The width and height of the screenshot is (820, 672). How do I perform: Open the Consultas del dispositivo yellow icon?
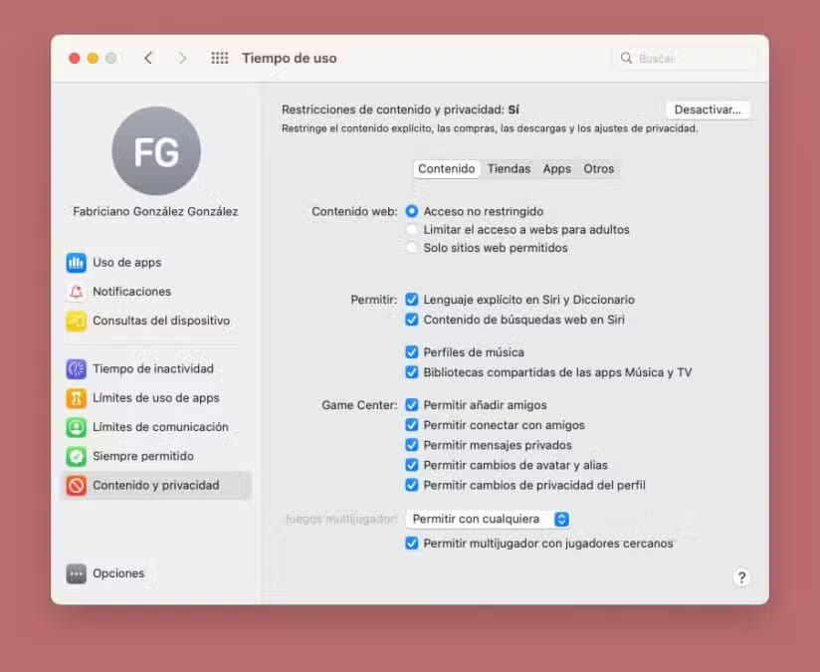[77, 321]
